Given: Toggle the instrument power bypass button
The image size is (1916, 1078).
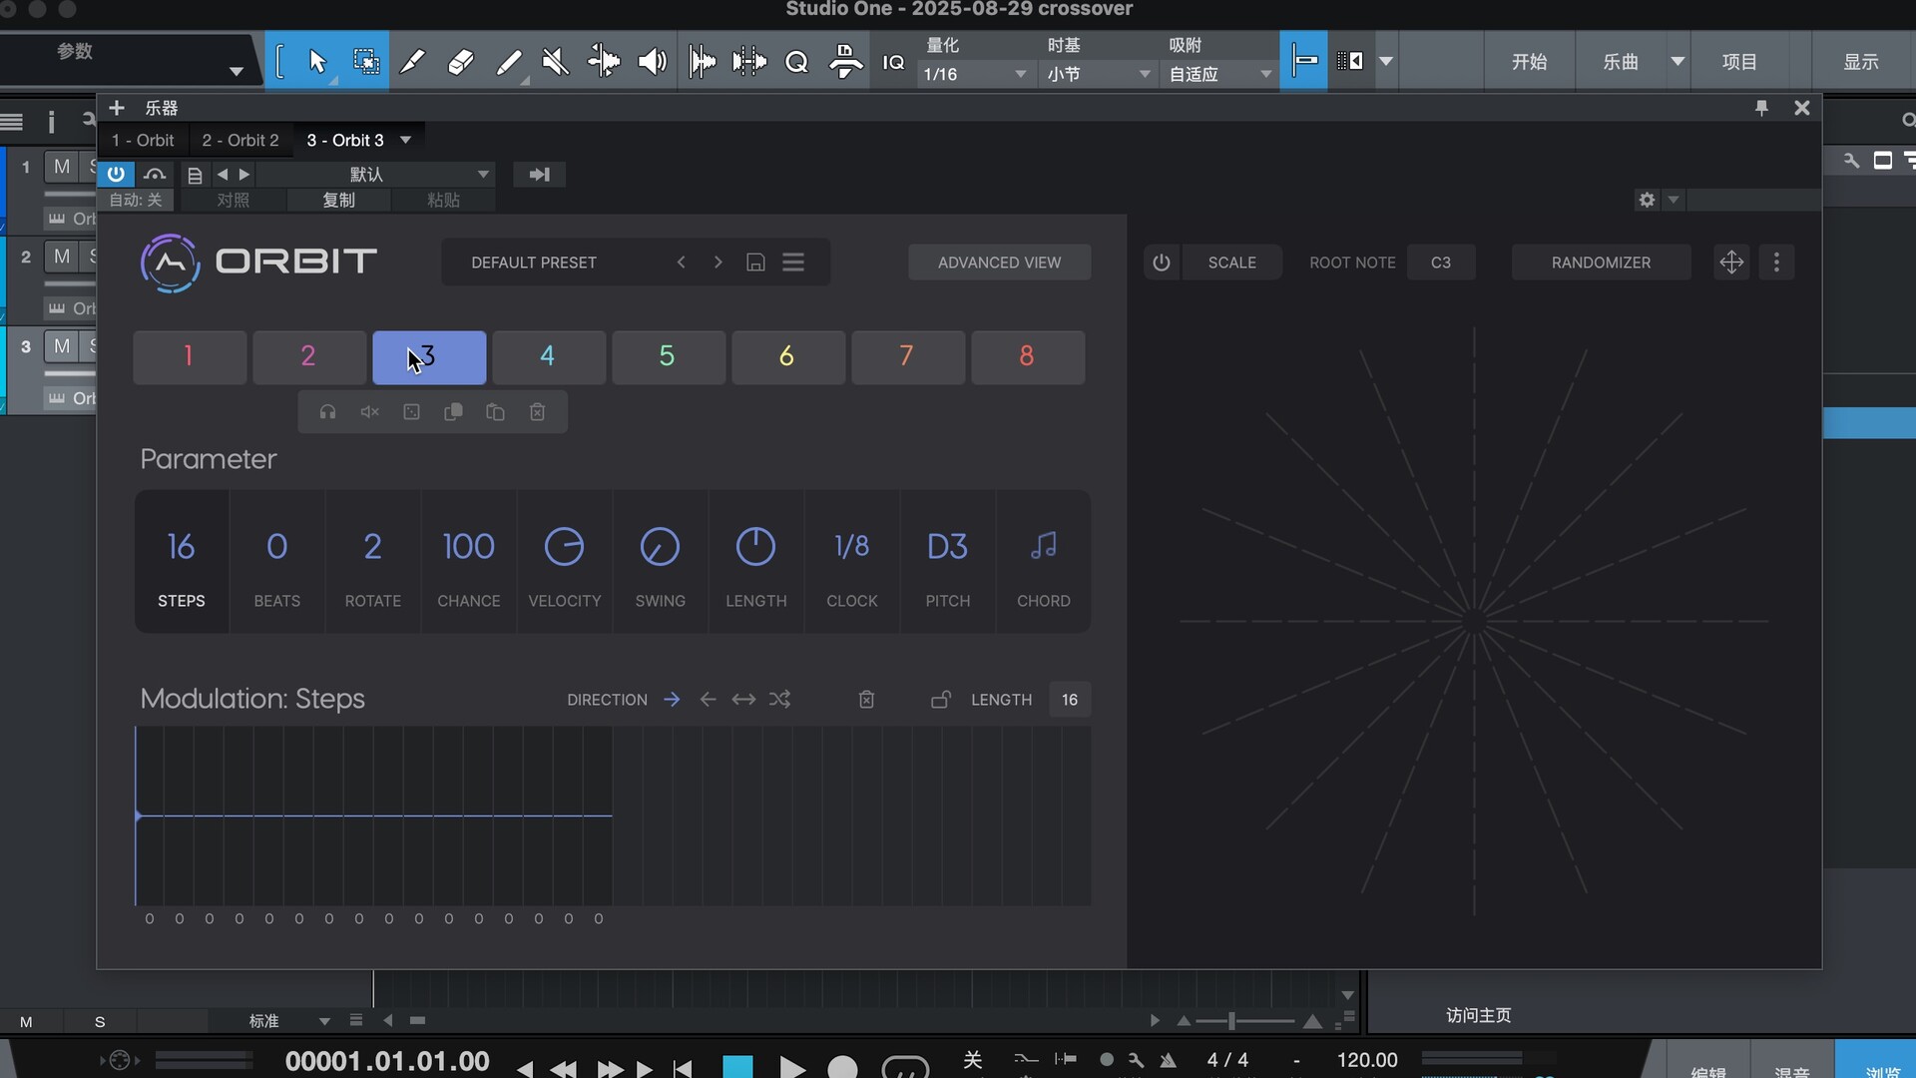Looking at the screenshot, I should coord(116,174).
